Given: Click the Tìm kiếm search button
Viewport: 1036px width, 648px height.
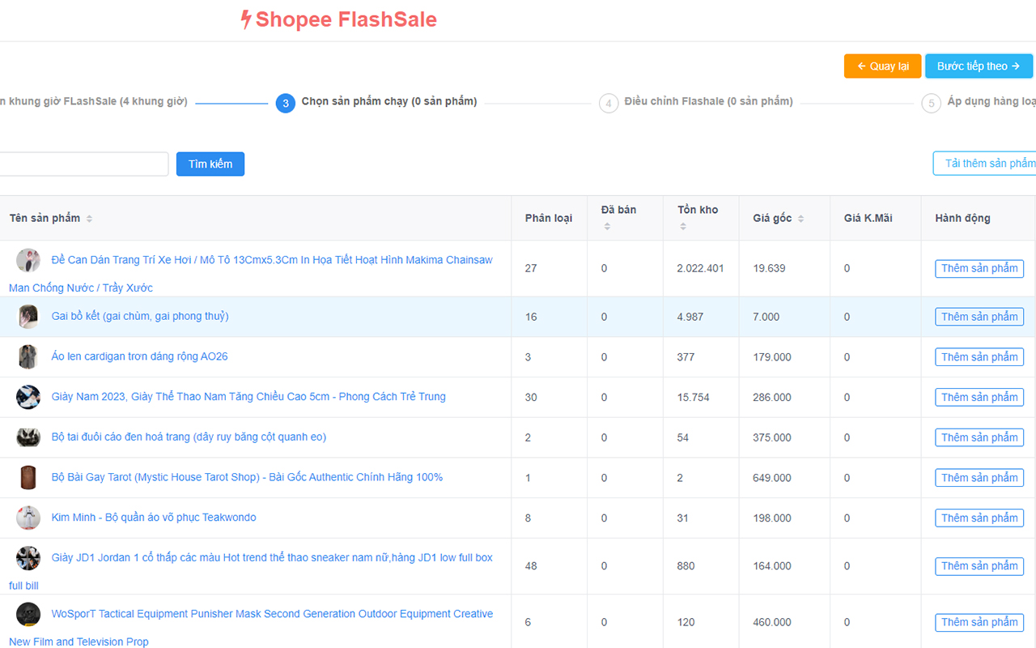Looking at the screenshot, I should click(x=210, y=164).
